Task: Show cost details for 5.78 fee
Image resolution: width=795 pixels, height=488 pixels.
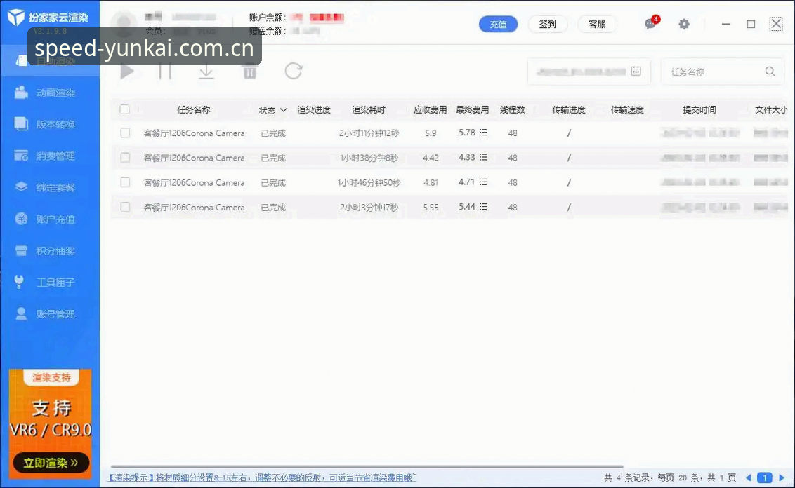Action: [483, 133]
